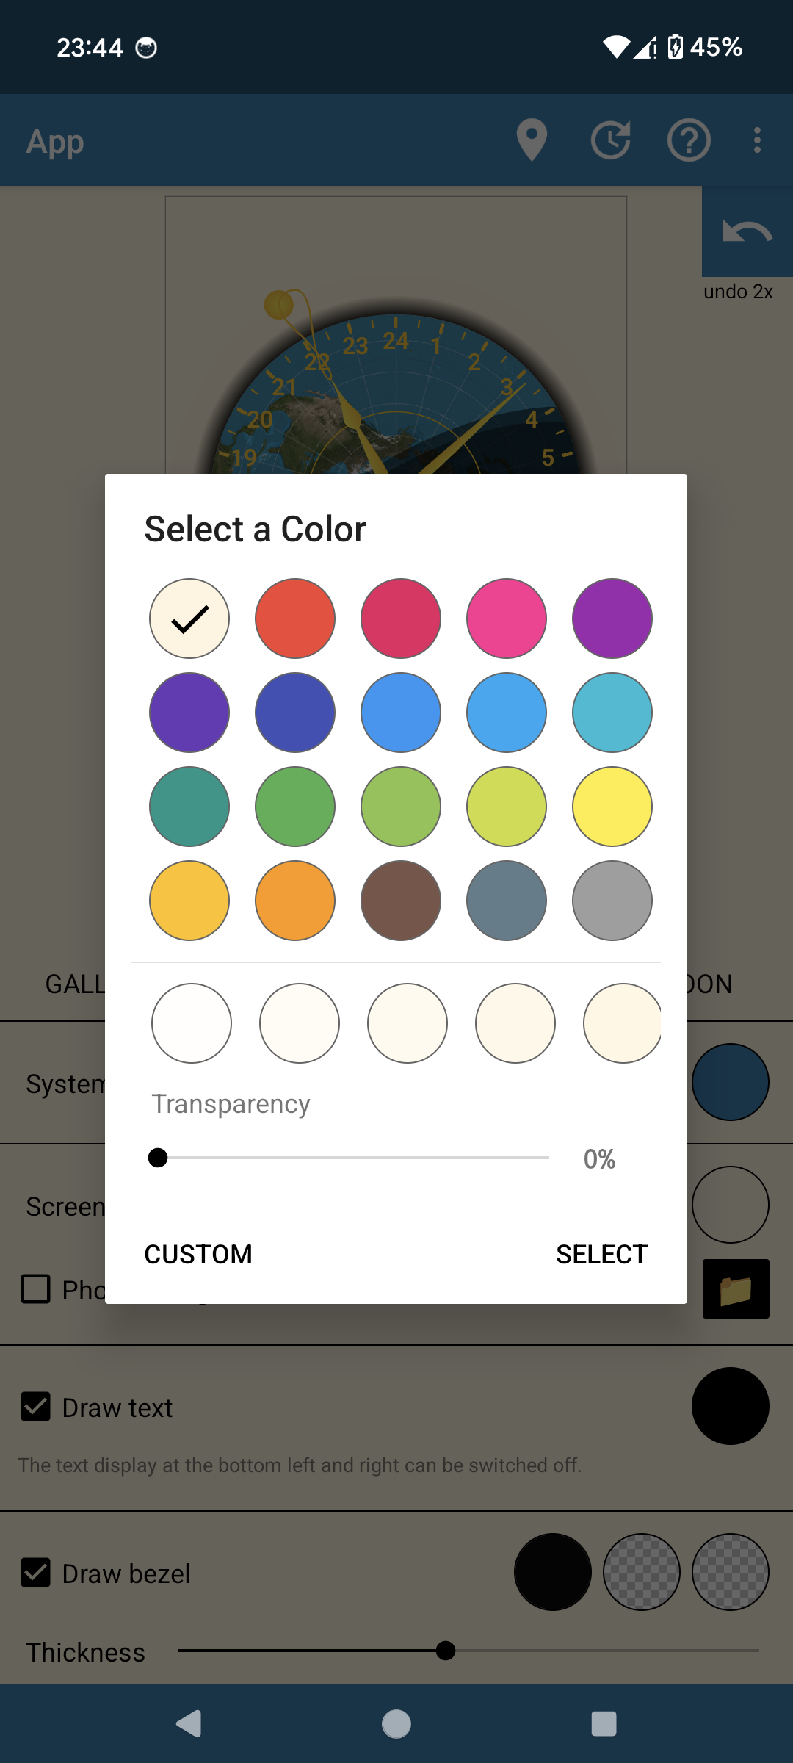Choose the yellow color swatch
The width and height of the screenshot is (793, 1763).
(x=612, y=807)
